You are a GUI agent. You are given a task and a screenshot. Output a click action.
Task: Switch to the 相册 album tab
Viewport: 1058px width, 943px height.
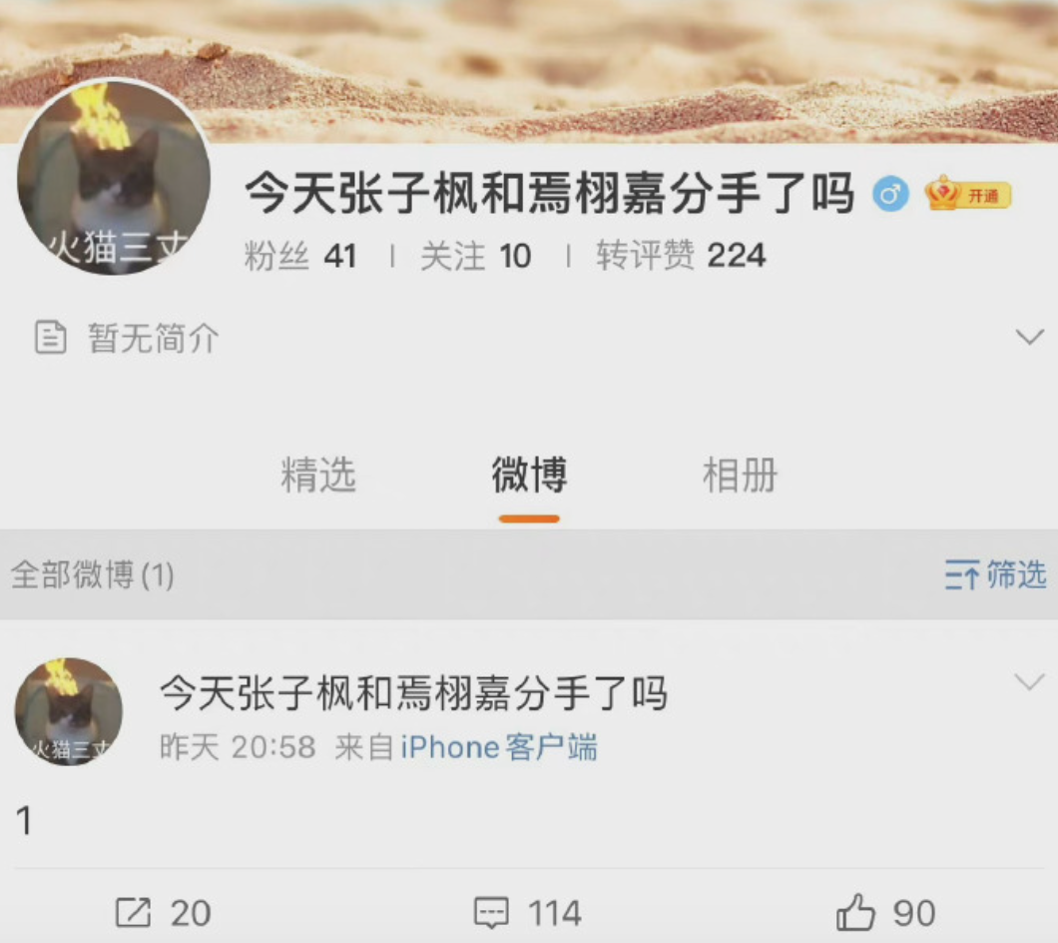tap(741, 474)
